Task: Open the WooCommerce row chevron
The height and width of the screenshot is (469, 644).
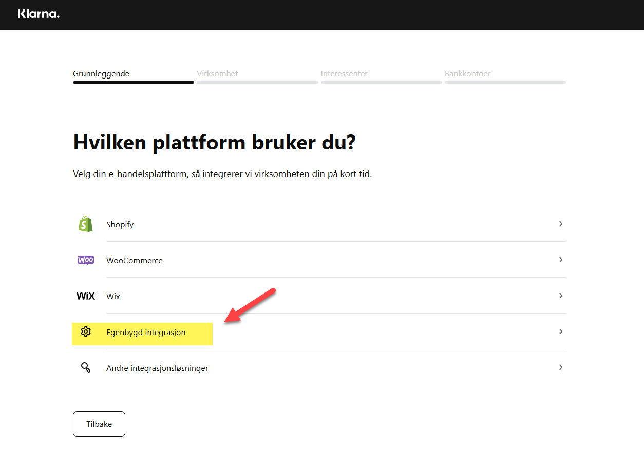Action: pyautogui.click(x=561, y=260)
